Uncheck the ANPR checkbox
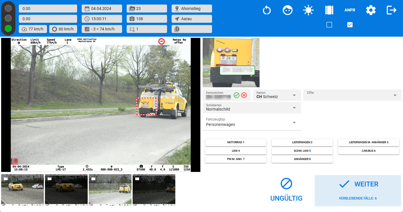Screen dimensions: 403x212 point(350,25)
